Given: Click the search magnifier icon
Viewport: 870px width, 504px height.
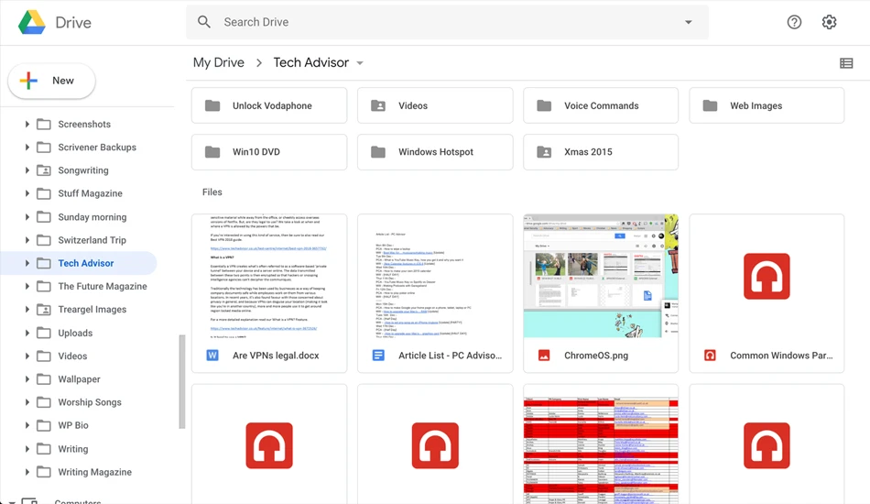Looking at the screenshot, I should 204,22.
